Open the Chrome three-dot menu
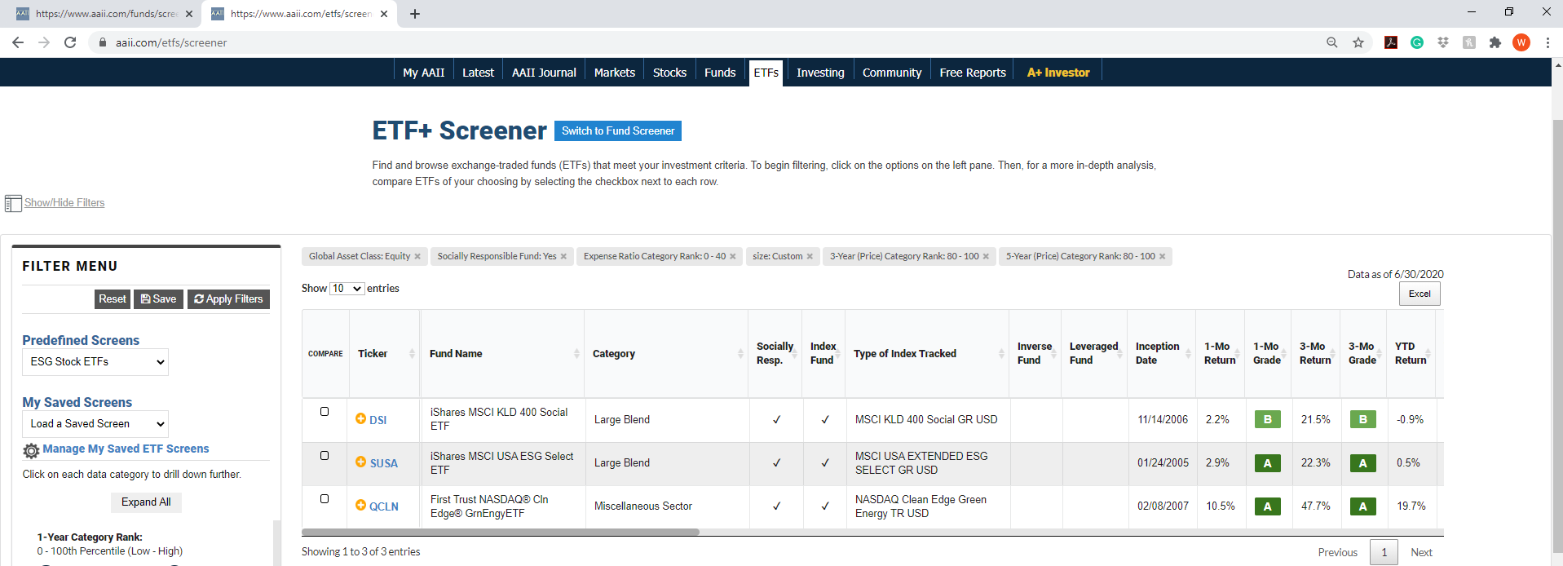Viewport: 1563px width, 566px height. tap(1548, 42)
